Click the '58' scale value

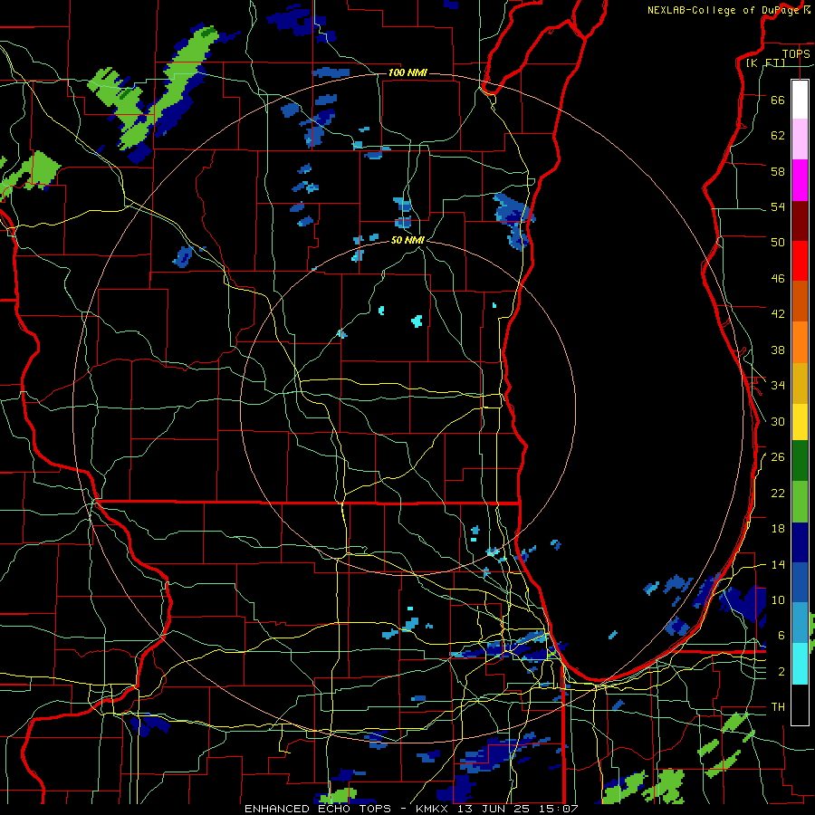[778, 171]
